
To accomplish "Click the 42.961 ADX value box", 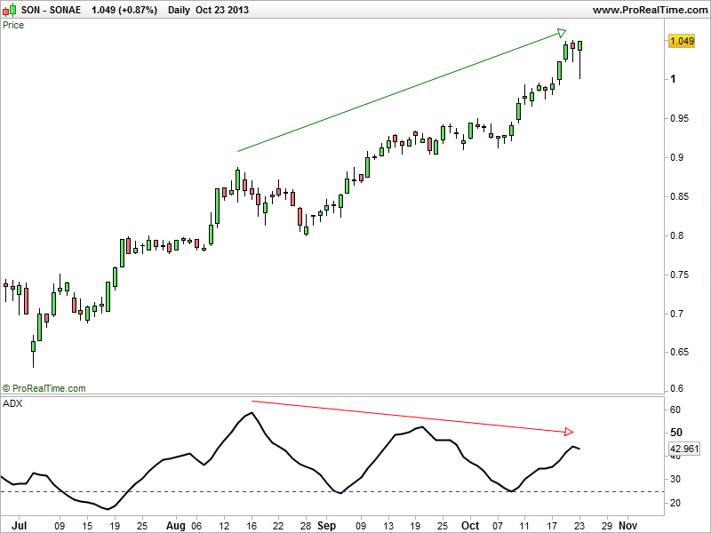I will (684, 449).
